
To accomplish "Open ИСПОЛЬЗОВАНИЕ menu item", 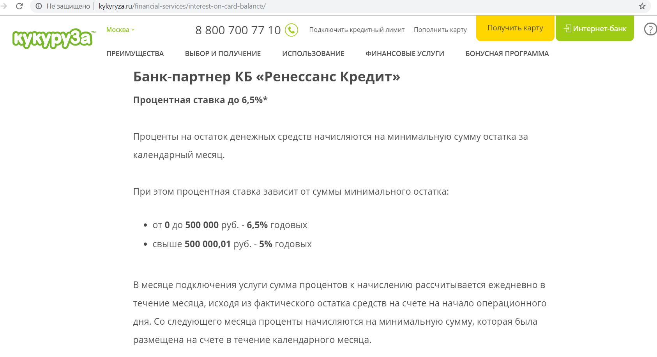I will 313,54.
